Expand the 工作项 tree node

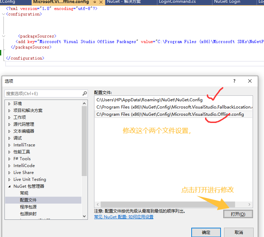click(9, 117)
